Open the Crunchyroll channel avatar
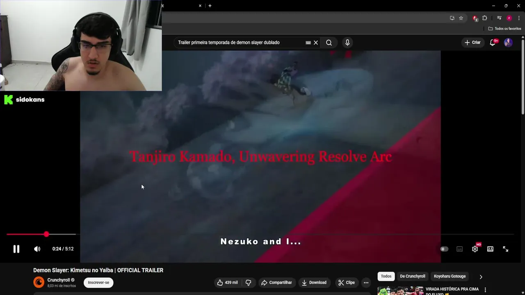Viewport: 525px width, 295px height. pyautogui.click(x=39, y=282)
